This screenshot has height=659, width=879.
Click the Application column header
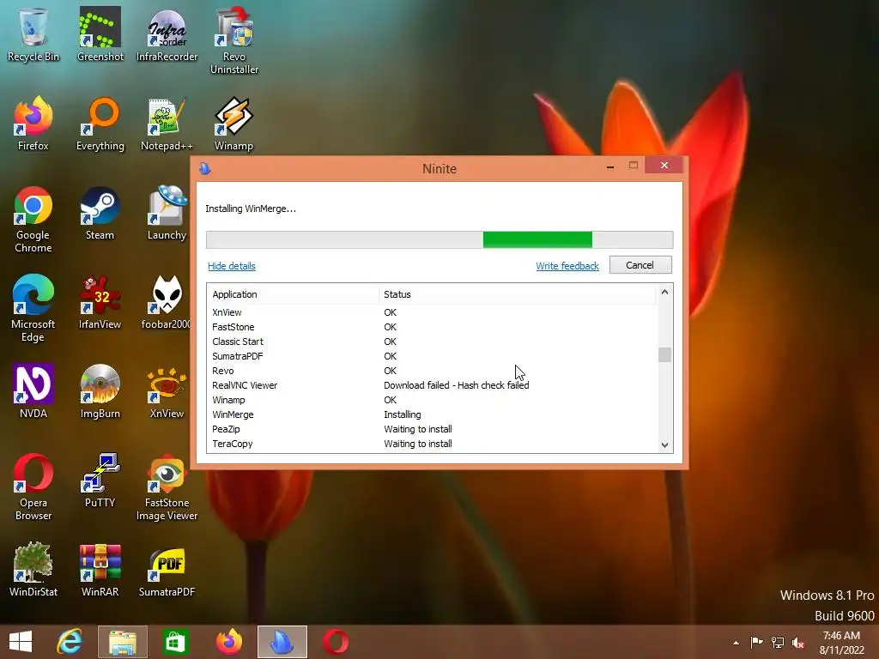pyautogui.click(x=293, y=294)
